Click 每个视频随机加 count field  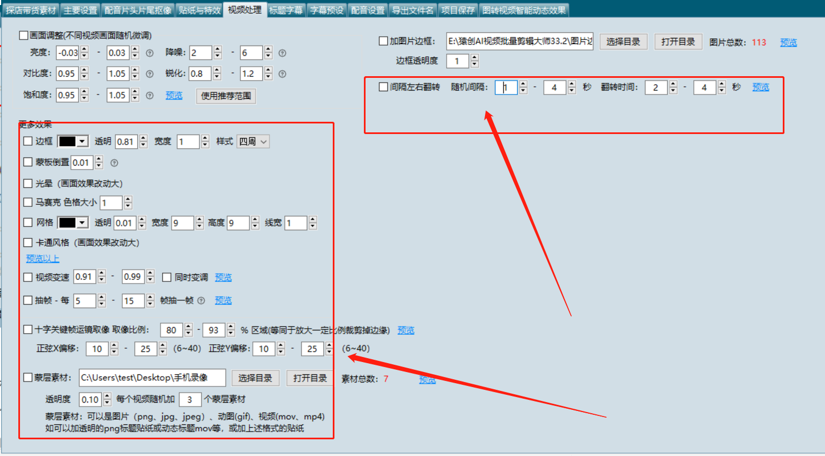tap(189, 399)
